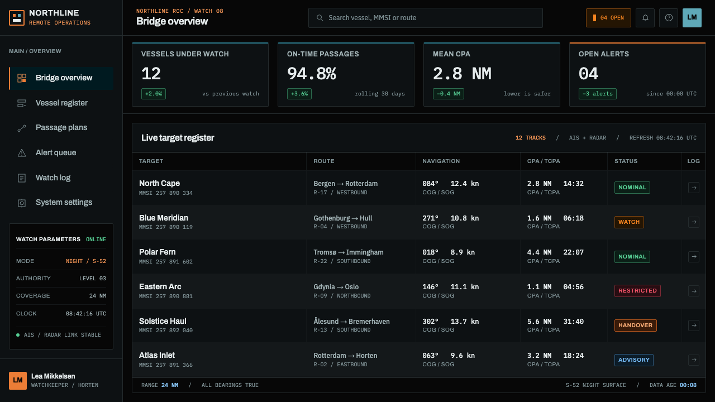This screenshot has height=402, width=715.
Task: Click the help question mark icon
Action: click(x=669, y=18)
